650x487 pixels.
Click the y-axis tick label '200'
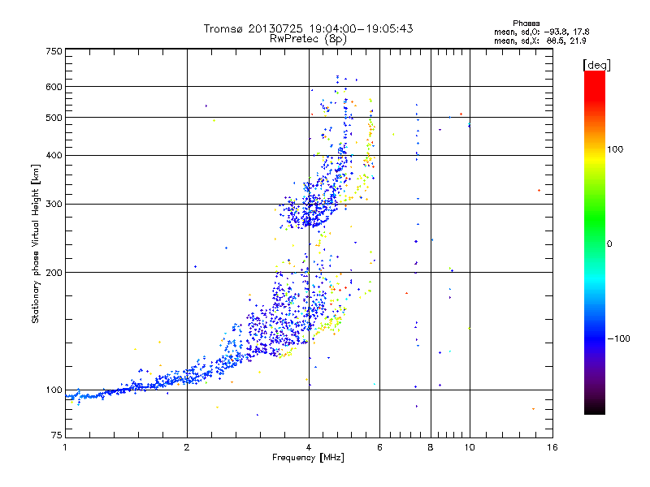pyautogui.click(x=54, y=273)
